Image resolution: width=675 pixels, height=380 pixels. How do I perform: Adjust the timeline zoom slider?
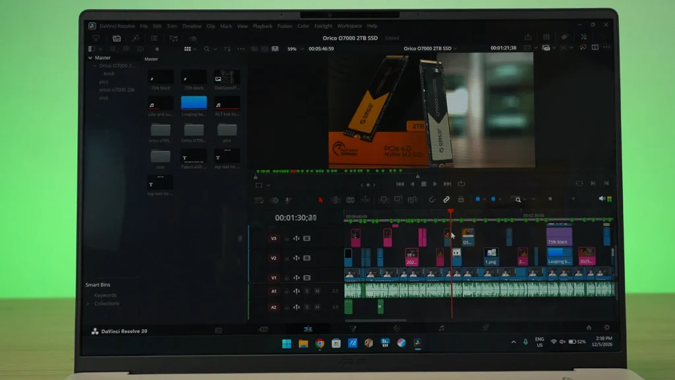[x=550, y=199]
